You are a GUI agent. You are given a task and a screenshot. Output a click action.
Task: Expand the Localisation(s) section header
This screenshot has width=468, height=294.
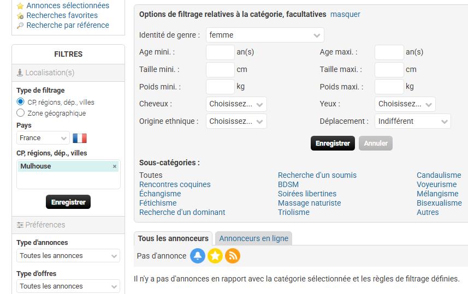tap(68, 73)
